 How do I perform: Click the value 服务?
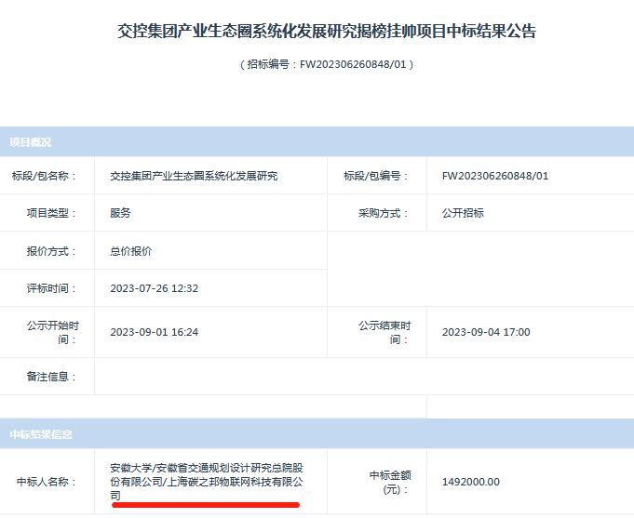point(120,213)
